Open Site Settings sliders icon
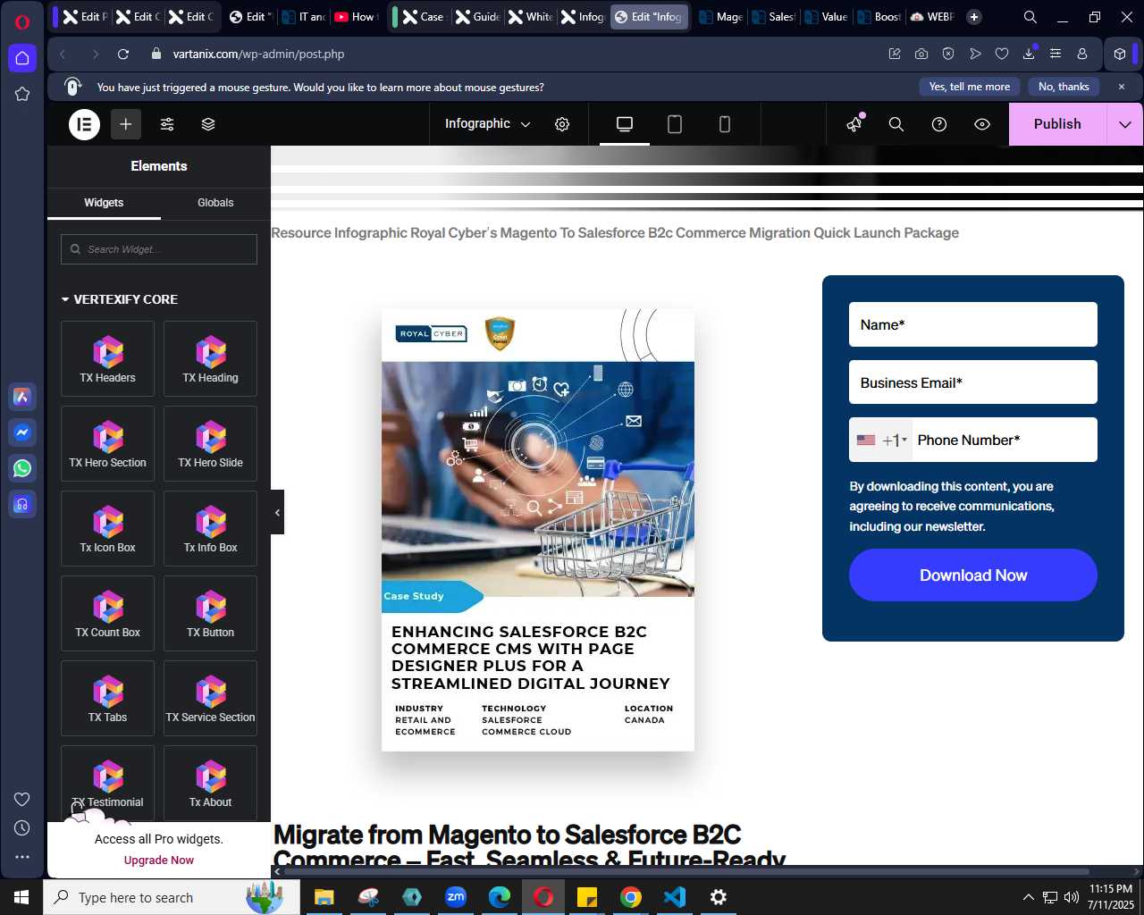Screen dimensions: 1144x915 (167, 124)
